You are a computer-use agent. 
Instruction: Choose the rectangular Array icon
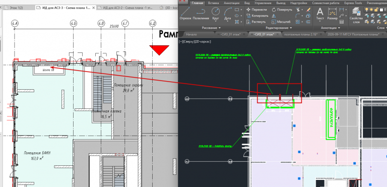(x=298, y=22)
